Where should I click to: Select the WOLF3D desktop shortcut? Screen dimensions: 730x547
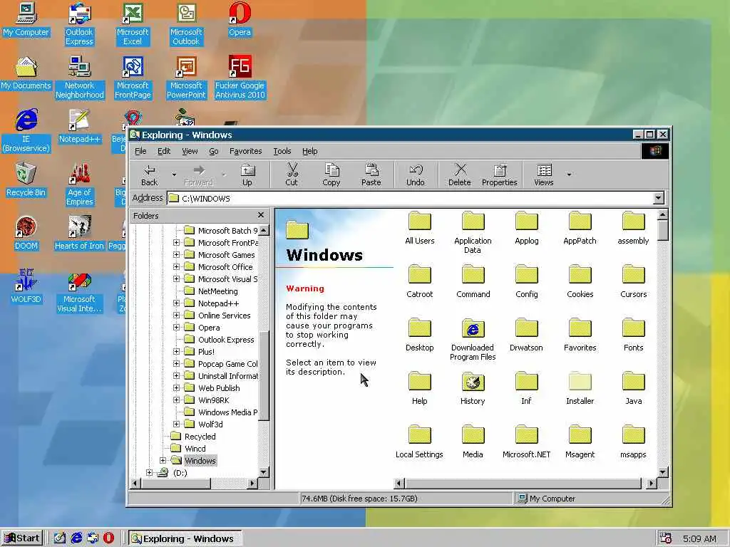tap(26, 287)
